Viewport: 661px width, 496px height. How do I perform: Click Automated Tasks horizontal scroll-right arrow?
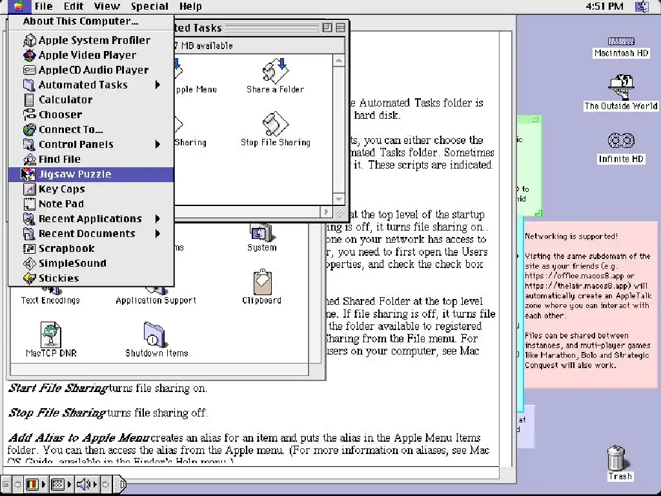325,212
